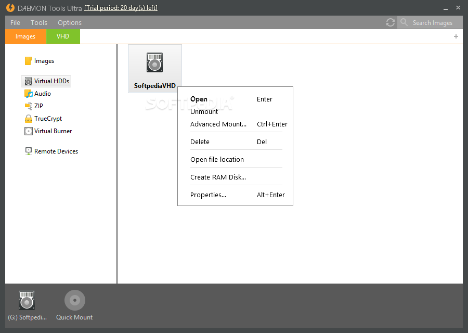Minimize the DAEMON Tools Ultra window

(446, 8)
